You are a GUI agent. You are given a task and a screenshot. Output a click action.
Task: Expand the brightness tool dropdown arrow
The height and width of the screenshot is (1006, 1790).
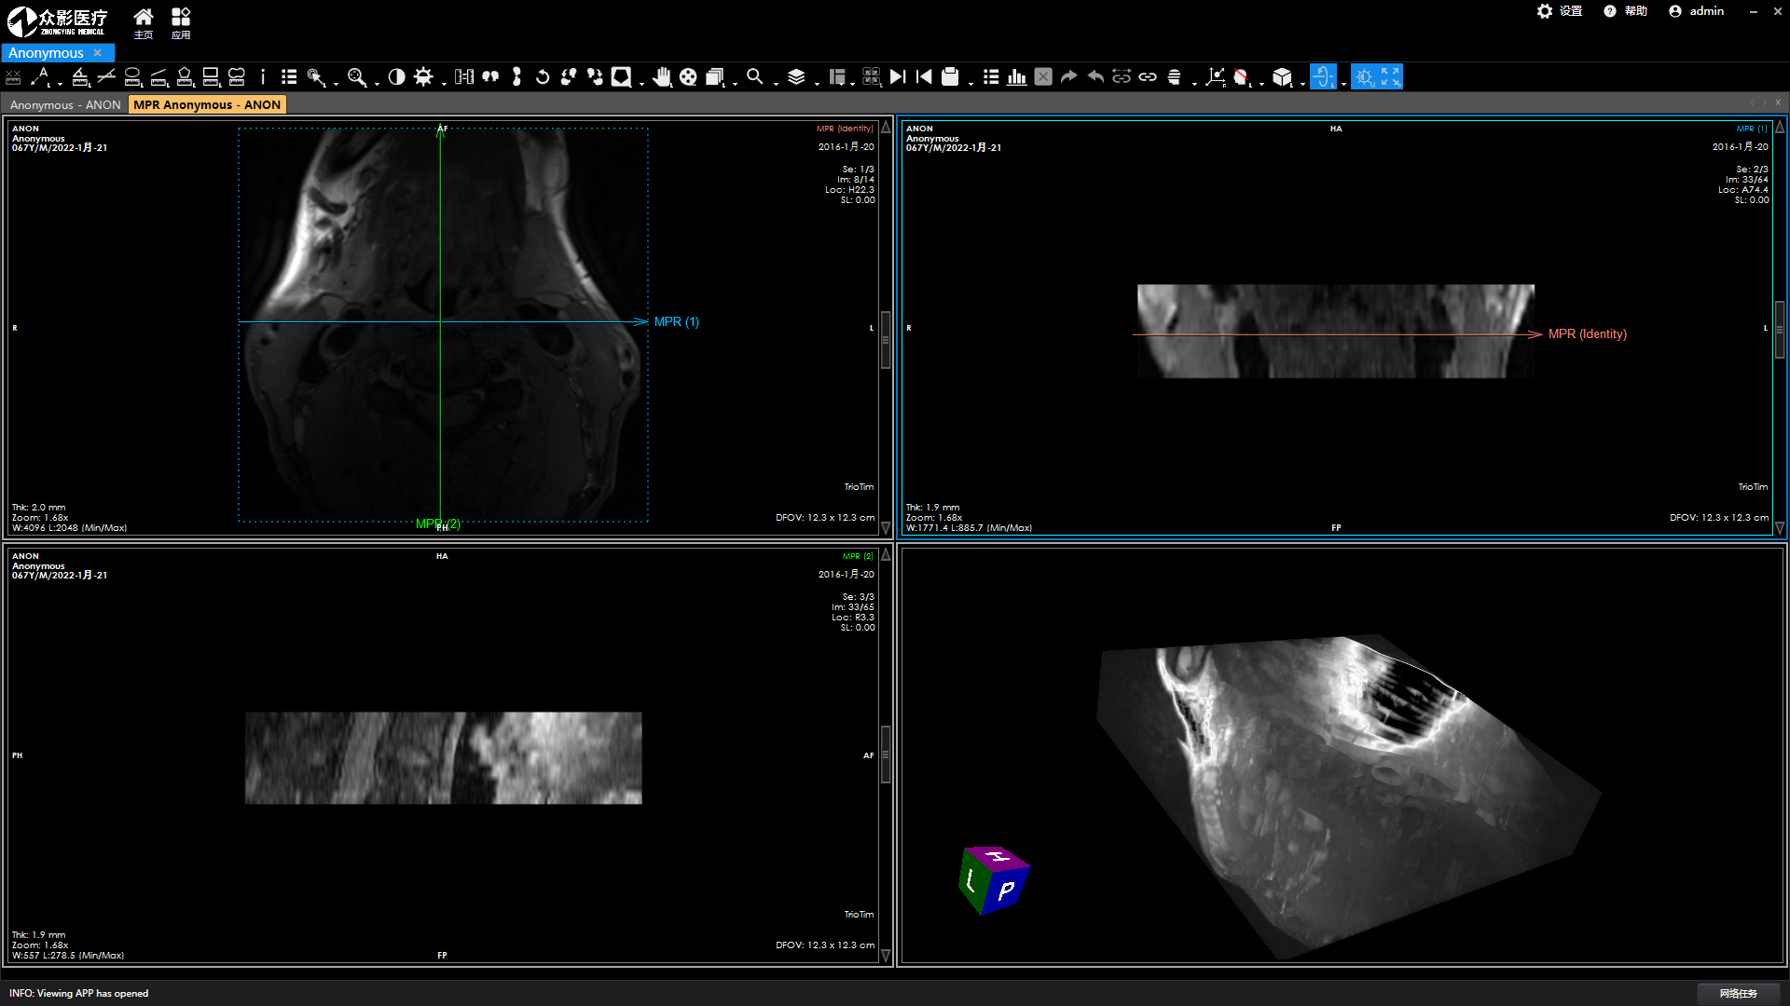[444, 83]
